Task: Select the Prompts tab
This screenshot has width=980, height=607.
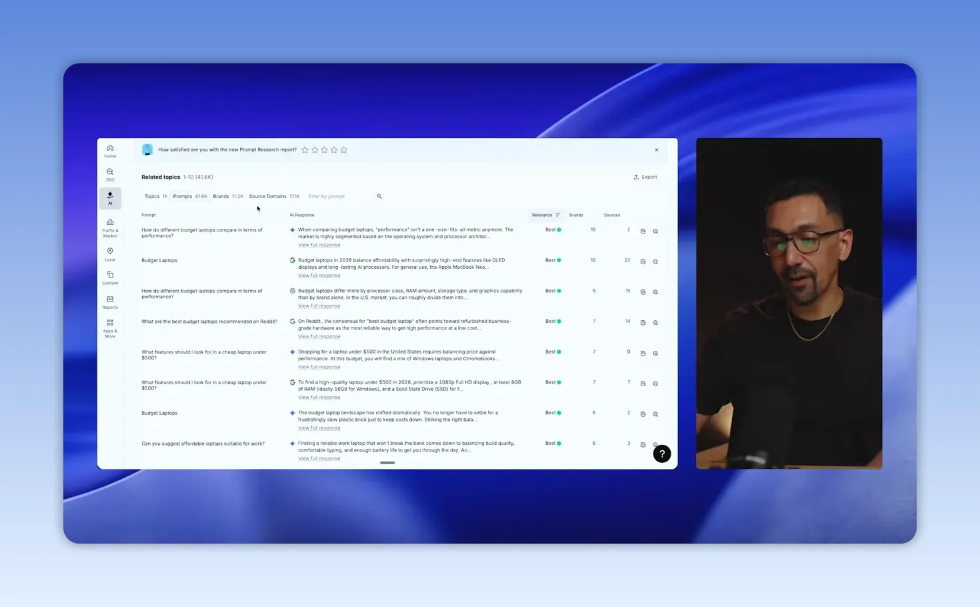Action: point(190,196)
